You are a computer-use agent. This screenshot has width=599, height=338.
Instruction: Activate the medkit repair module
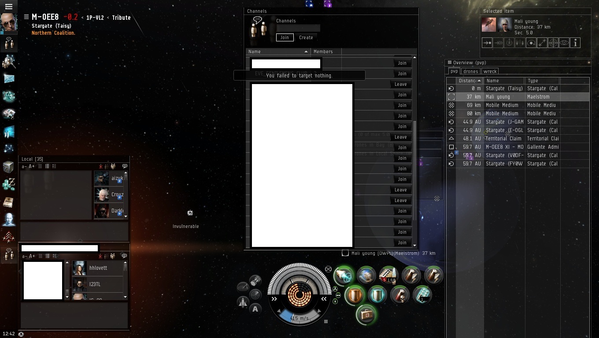click(366, 314)
